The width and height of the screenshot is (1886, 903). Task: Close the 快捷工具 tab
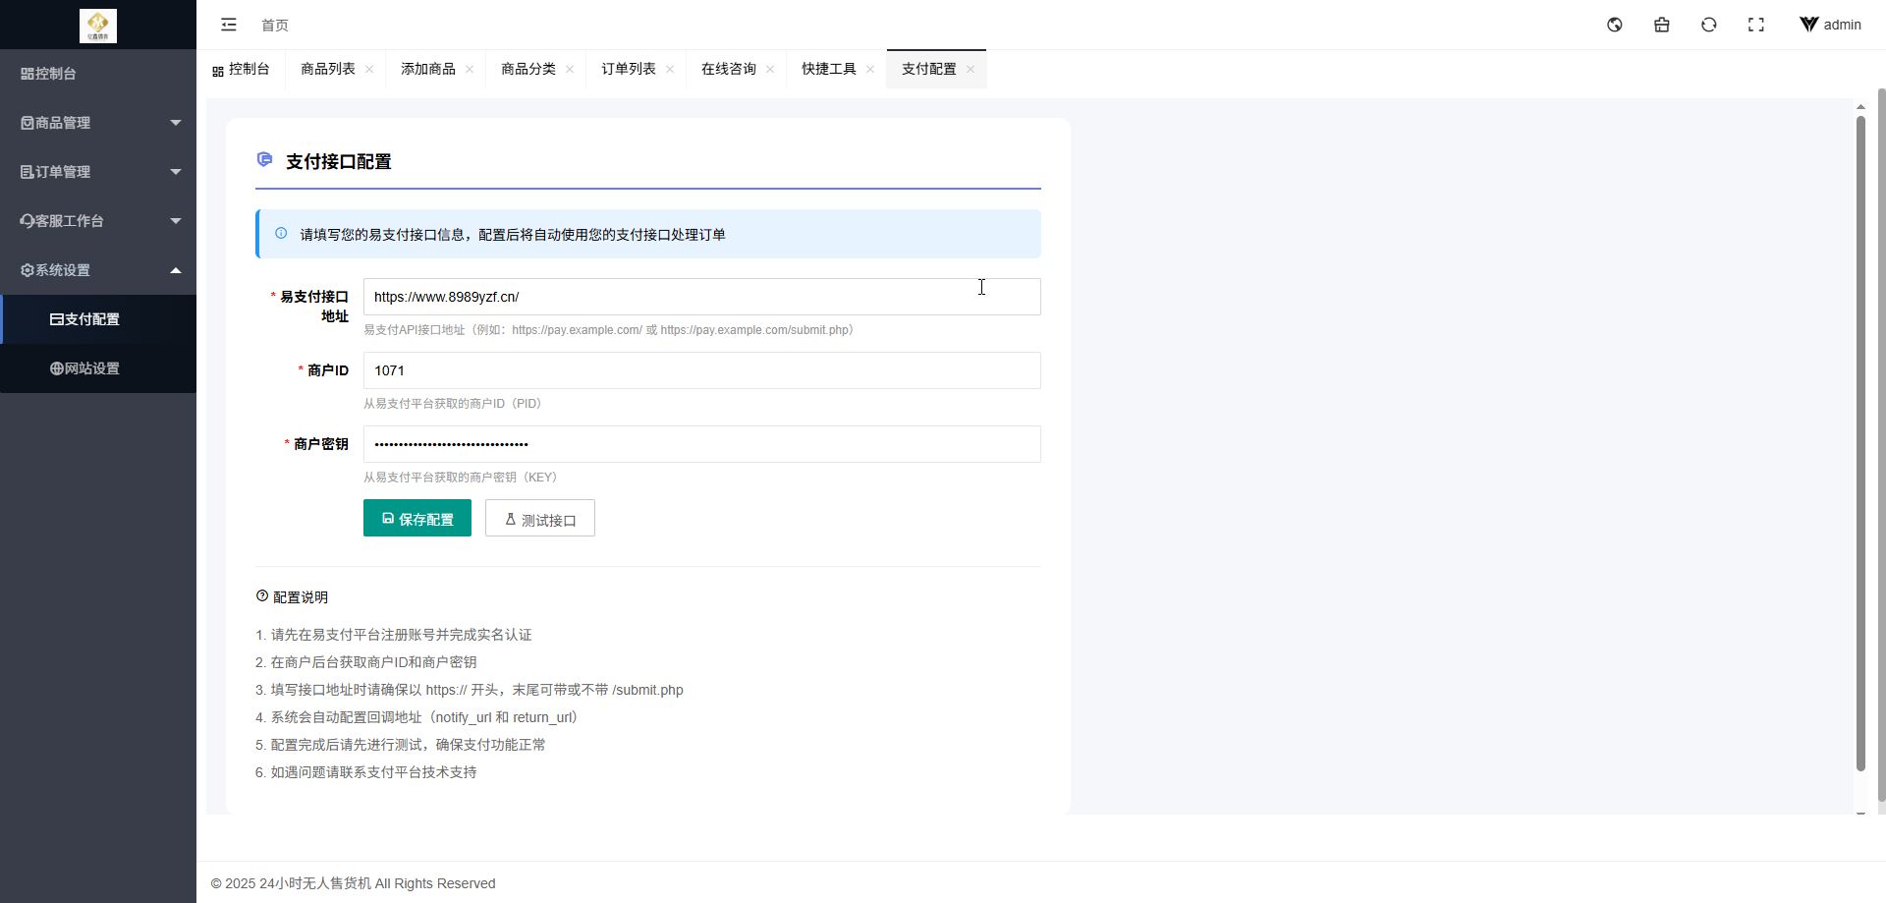870,69
